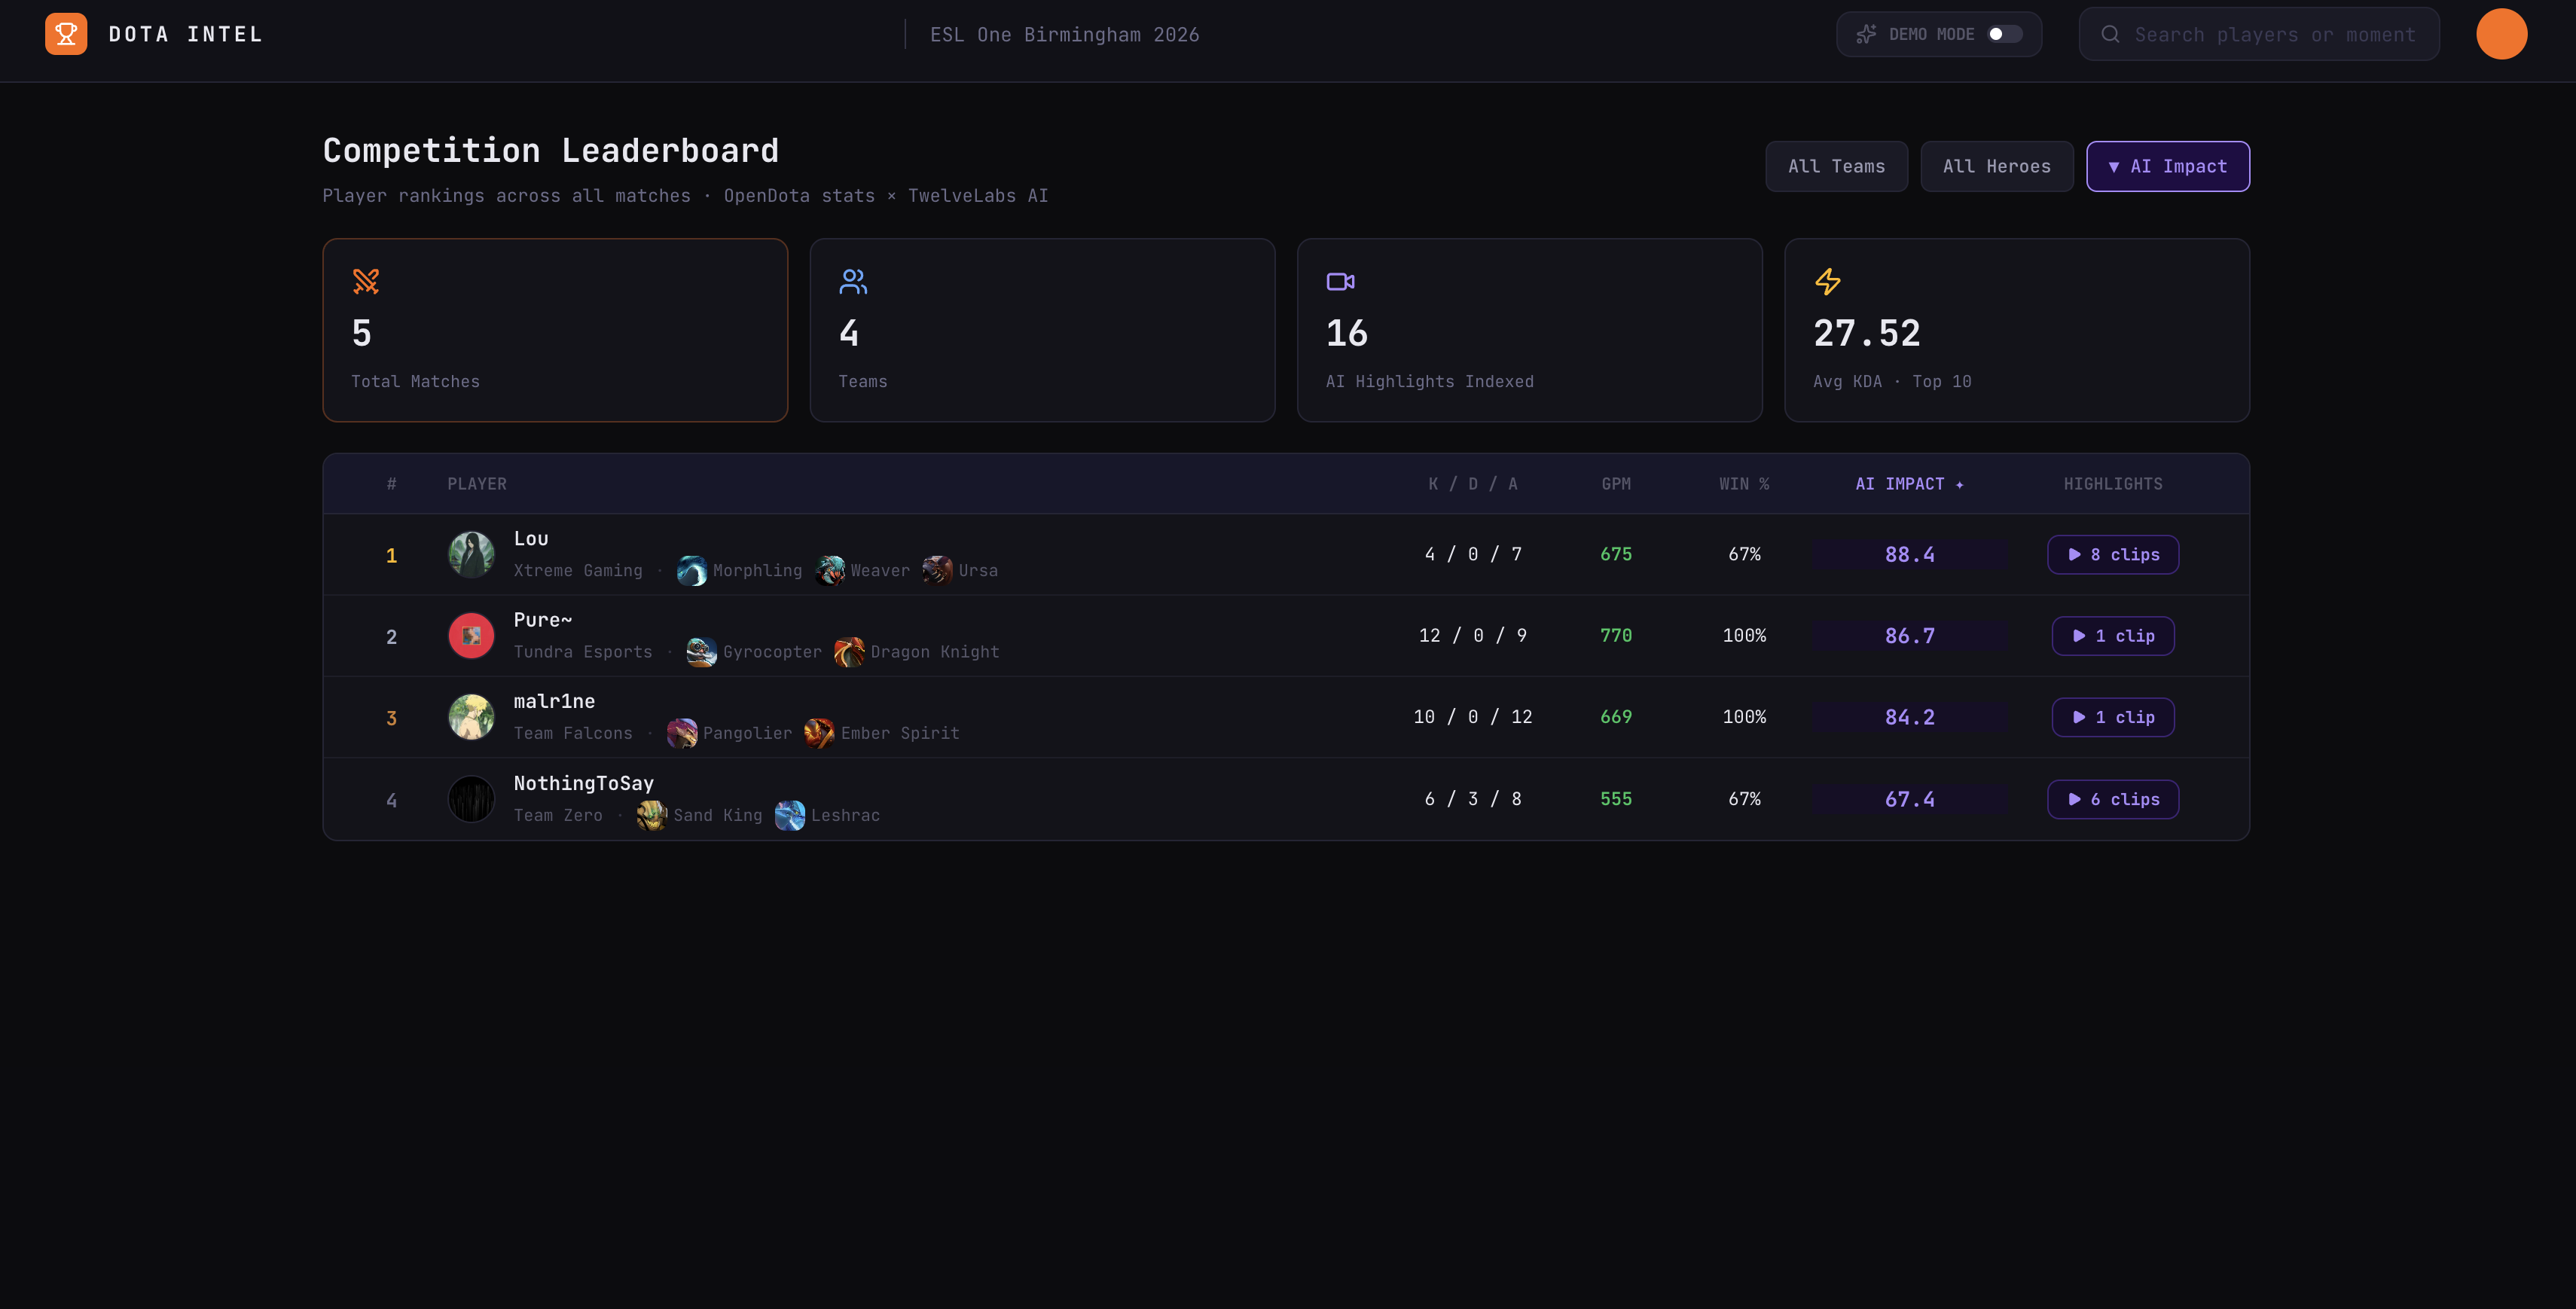Open the All Teams filter dropdown
Viewport: 2576px width, 1309px height.
click(1836, 166)
